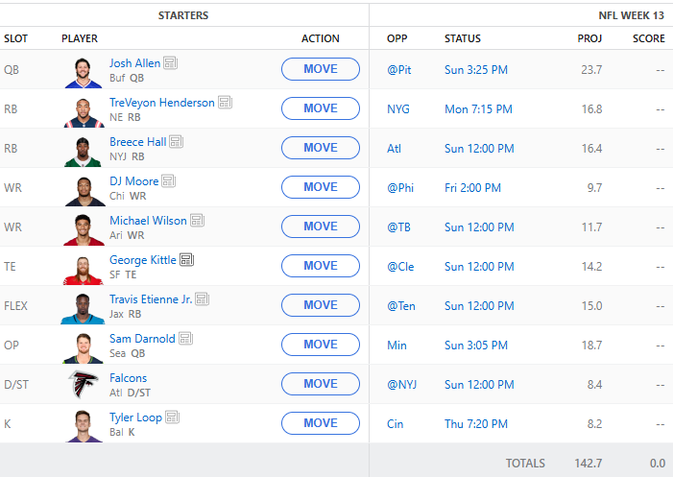Click the Mon 7:15 PM game status link
The image size is (673, 477).
coord(476,109)
